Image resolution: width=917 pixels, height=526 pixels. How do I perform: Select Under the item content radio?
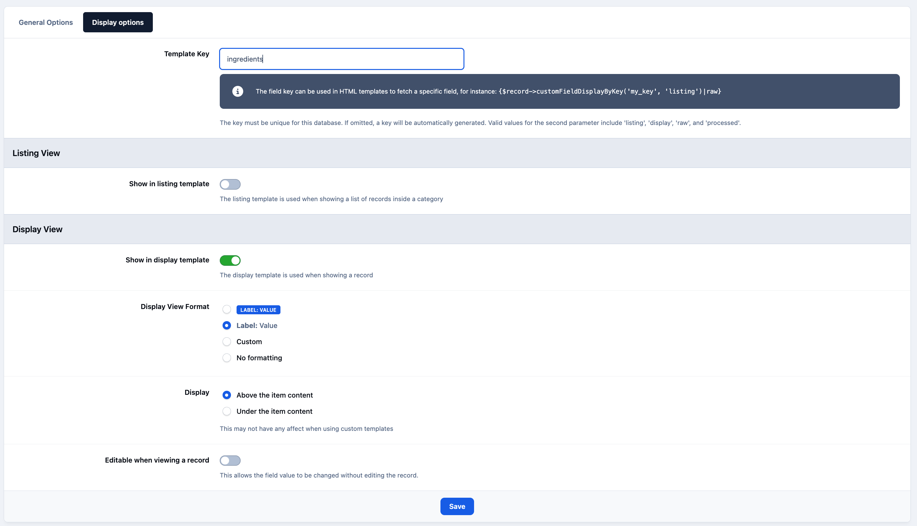(x=227, y=412)
